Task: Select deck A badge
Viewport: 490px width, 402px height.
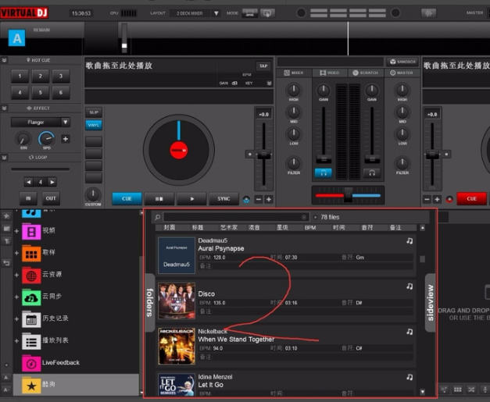Action: tap(16, 38)
